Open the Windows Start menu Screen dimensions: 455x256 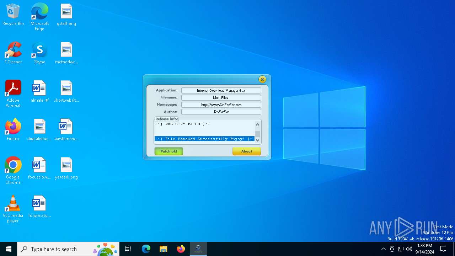tap(9, 249)
